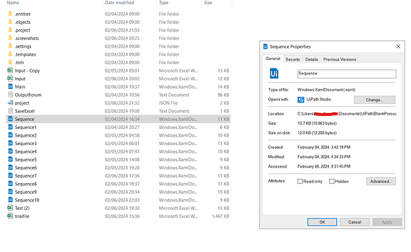The width and height of the screenshot is (411, 252).
Task: Enable the Read-only attribute checkbox
Action: 300,181
